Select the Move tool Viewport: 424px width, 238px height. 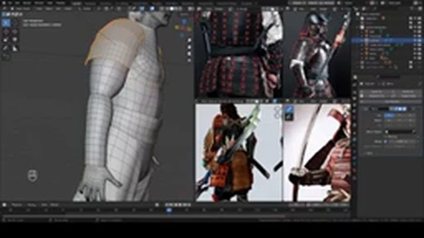6,31
